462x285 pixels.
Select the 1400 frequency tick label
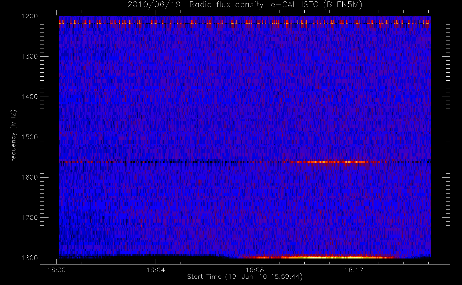30,97
